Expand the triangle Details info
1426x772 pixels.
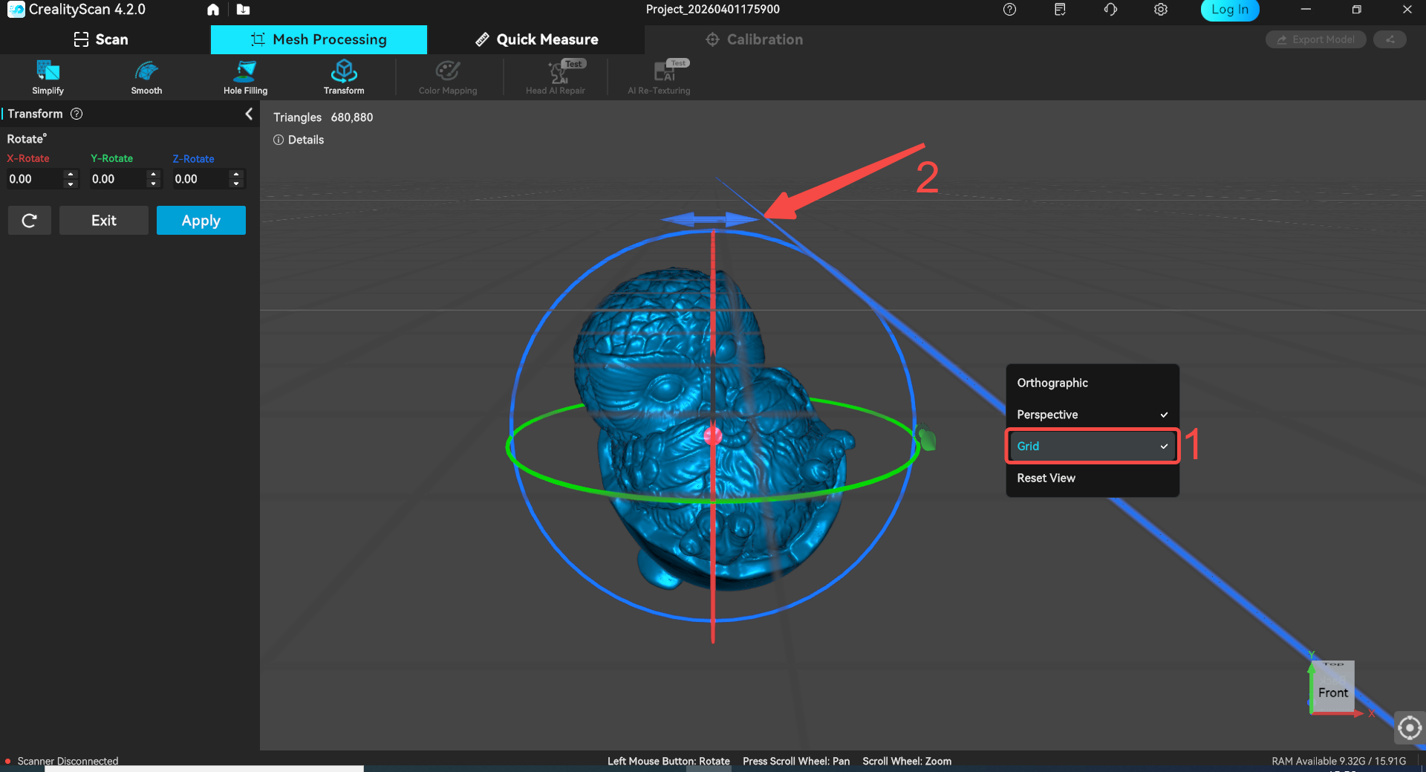click(299, 140)
